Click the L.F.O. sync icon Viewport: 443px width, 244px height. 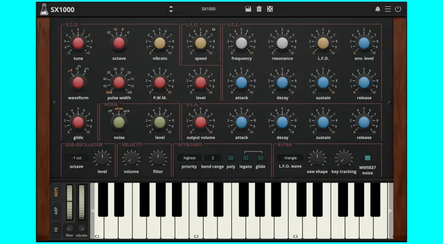(x=213, y=29)
